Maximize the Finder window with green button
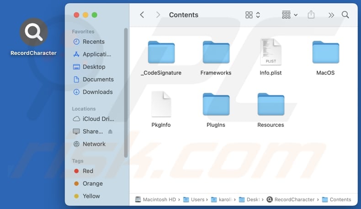Image resolution: width=361 pixels, height=209 pixels. 95,15
